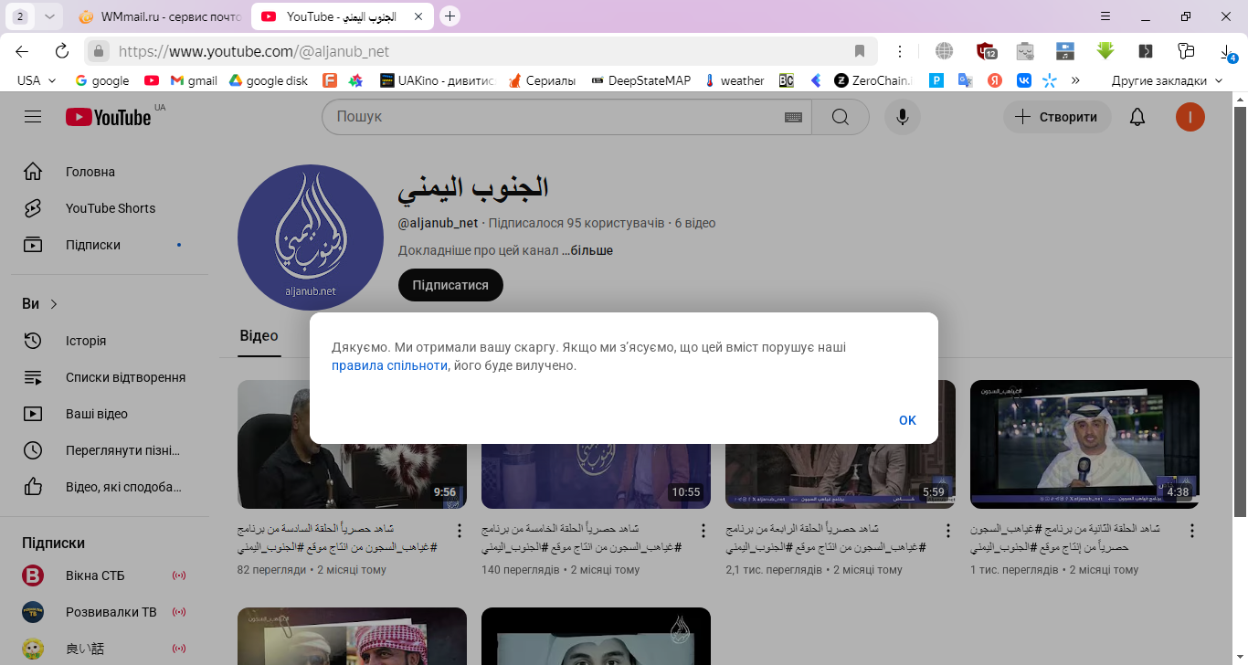Open the green download arrow extension
The image size is (1248, 665).
point(1105,51)
